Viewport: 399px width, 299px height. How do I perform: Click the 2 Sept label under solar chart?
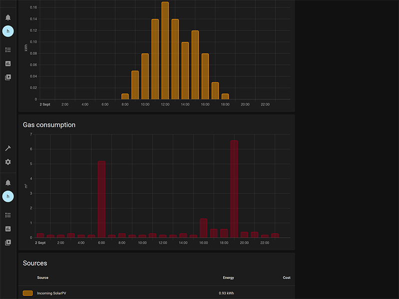pos(45,105)
